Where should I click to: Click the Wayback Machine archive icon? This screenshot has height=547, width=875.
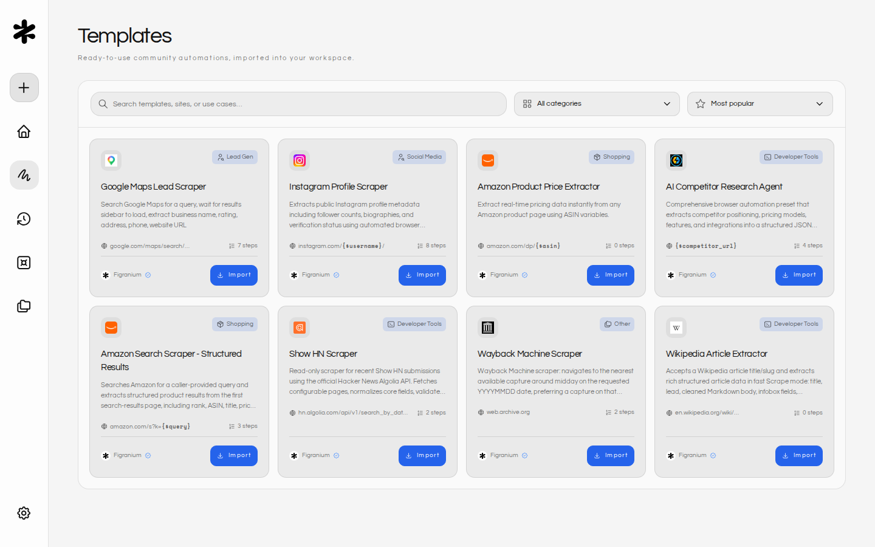(x=488, y=328)
